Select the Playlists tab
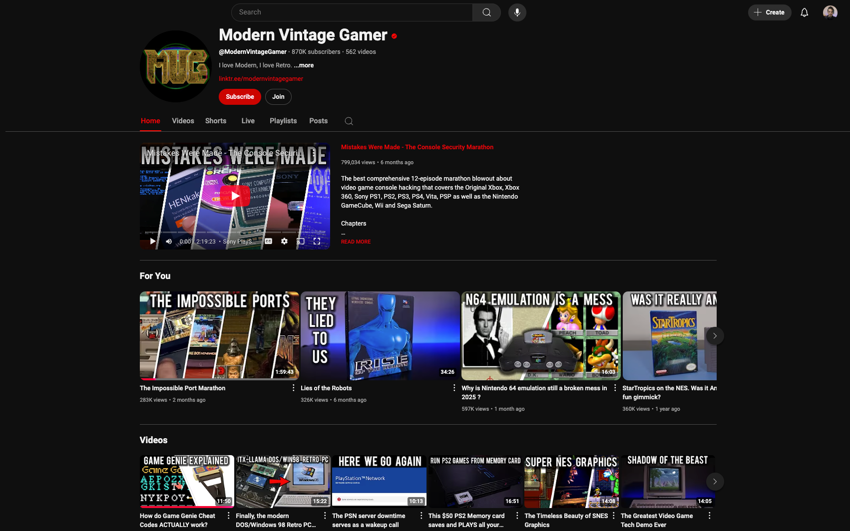This screenshot has height=531, width=850. [283, 121]
